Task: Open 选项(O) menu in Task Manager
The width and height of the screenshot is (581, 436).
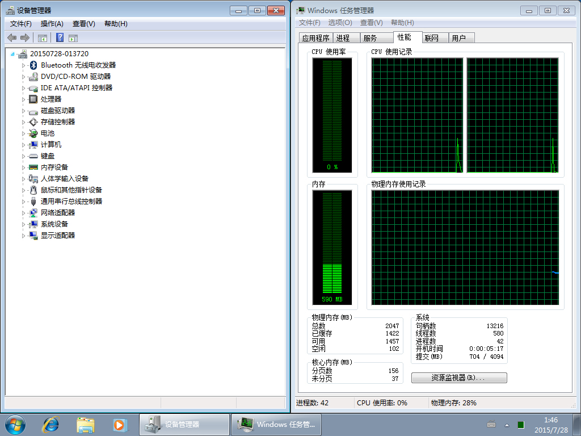Action: pyautogui.click(x=340, y=23)
